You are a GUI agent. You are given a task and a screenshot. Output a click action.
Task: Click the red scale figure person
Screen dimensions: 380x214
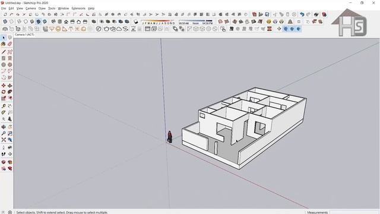pos(170,137)
